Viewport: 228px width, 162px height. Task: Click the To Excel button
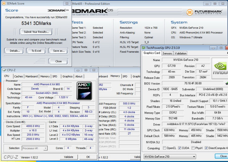(x=36, y=51)
